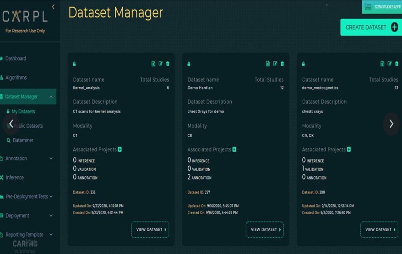Edit the Demo Hardian dataset
The width and height of the screenshot is (402, 254).
point(275,63)
